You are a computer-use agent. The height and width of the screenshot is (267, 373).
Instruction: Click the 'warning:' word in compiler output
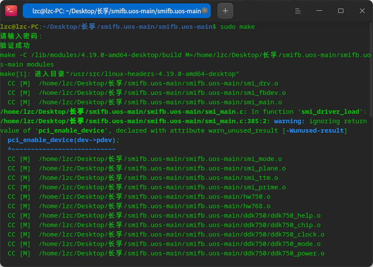click(289, 121)
